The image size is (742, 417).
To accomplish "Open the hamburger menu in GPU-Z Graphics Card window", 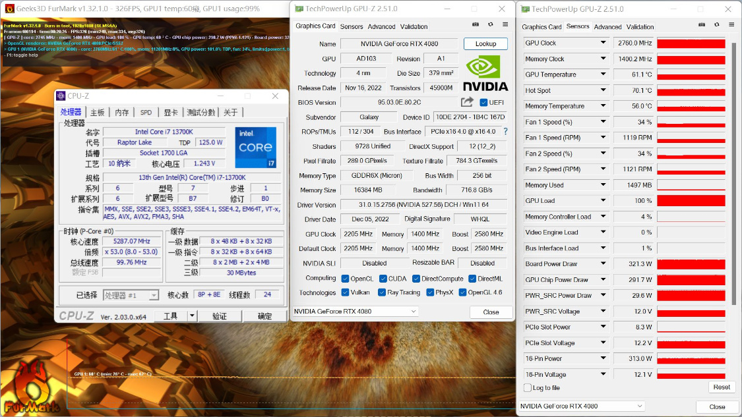I will tap(505, 24).
